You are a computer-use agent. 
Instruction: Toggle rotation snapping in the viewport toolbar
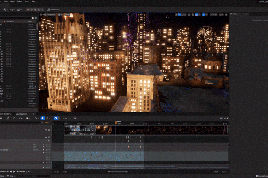click(x=203, y=15)
